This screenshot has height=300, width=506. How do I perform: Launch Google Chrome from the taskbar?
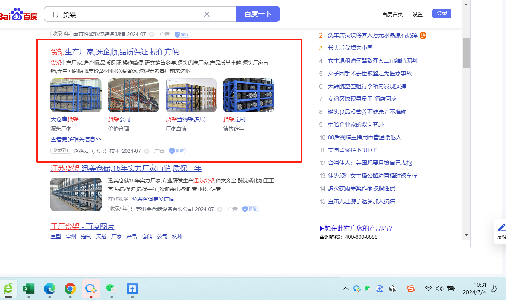click(70, 289)
